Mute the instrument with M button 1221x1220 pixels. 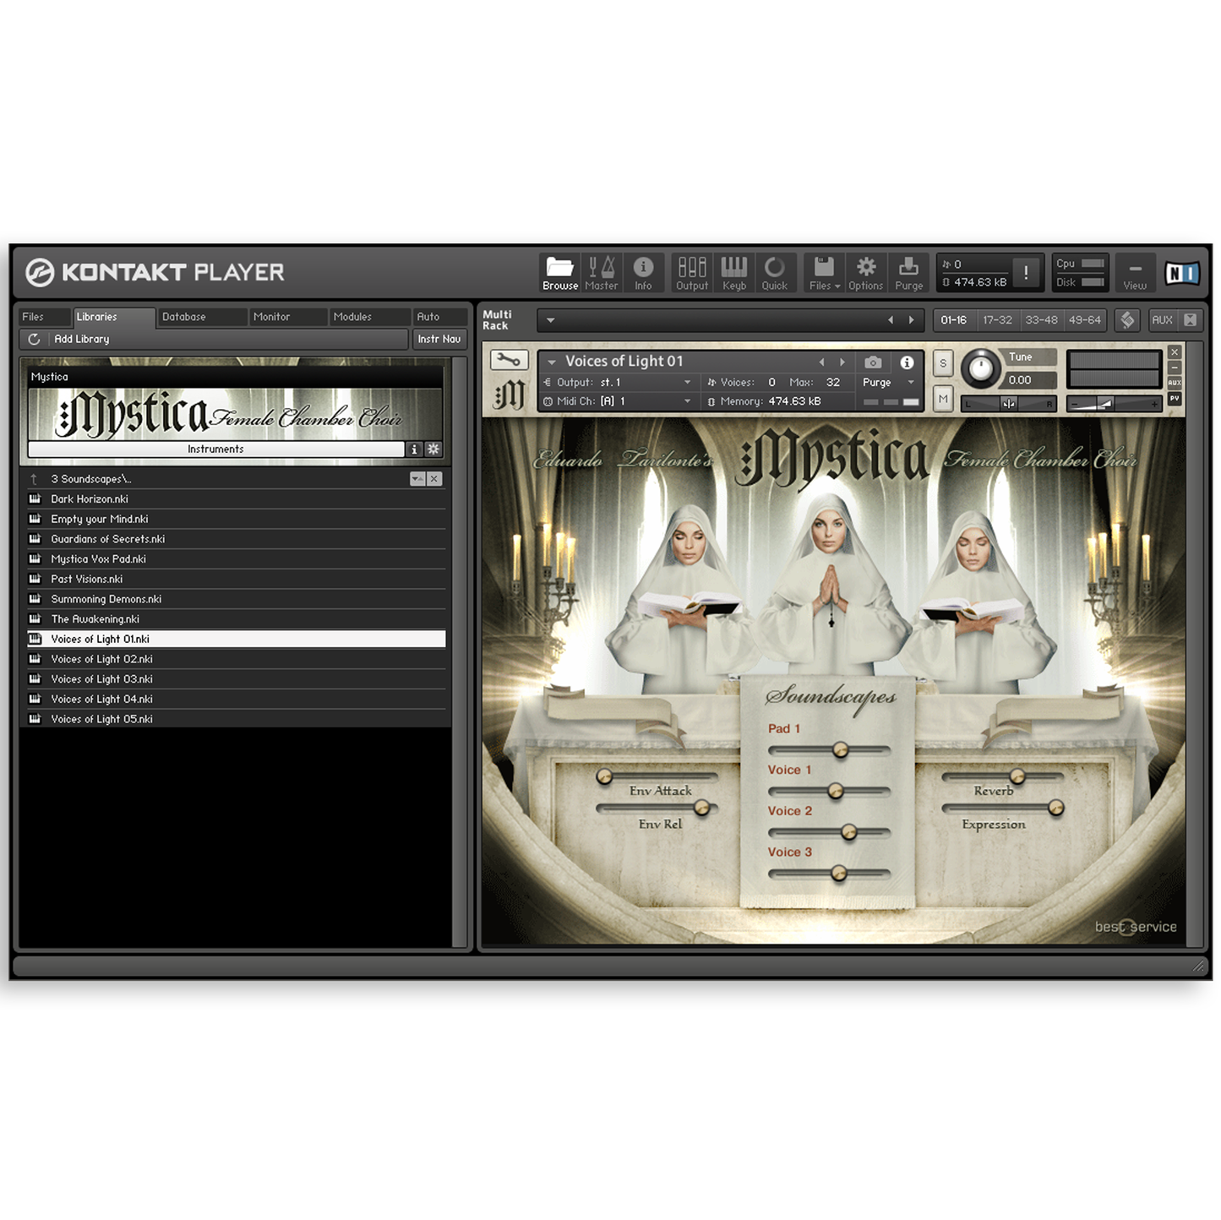pos(943,399)
